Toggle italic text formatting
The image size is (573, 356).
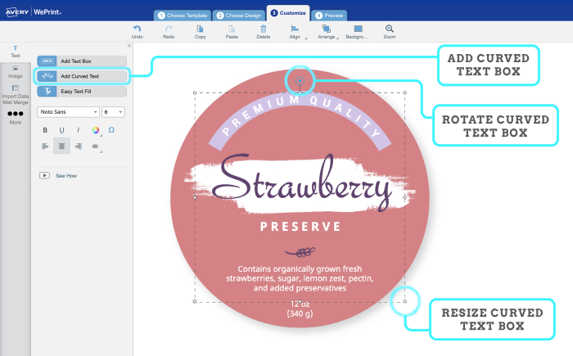tap(78, 129)
